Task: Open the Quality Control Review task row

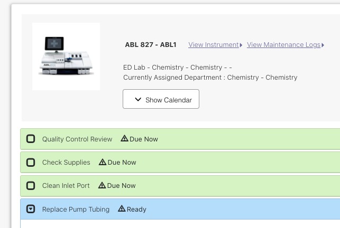Action: click(x=180, y=139)
